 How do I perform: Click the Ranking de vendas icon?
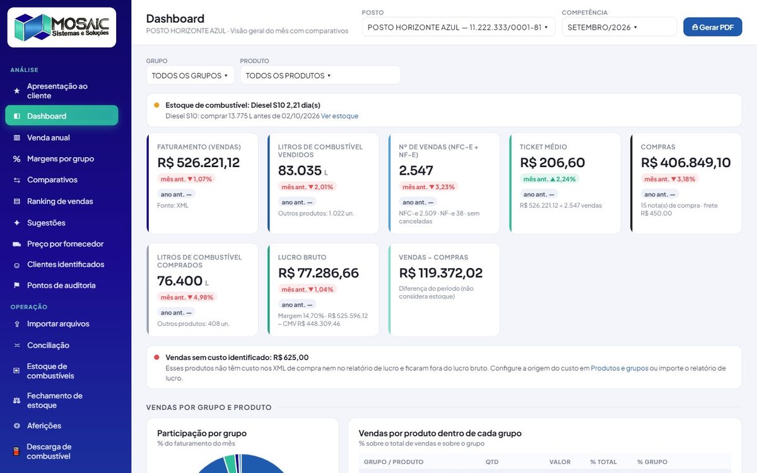pos(17,201)
